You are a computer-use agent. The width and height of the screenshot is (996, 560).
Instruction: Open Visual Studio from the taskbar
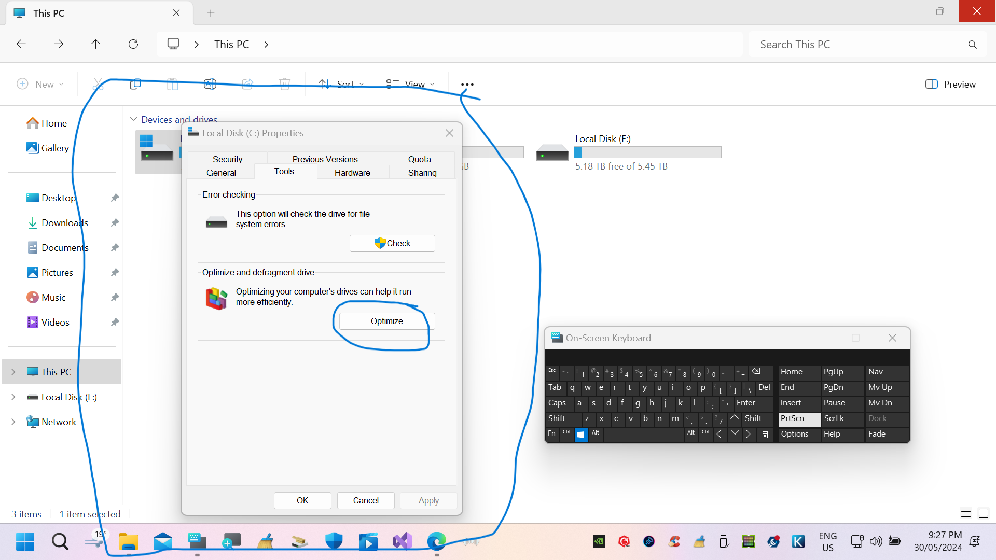[403, 541]
